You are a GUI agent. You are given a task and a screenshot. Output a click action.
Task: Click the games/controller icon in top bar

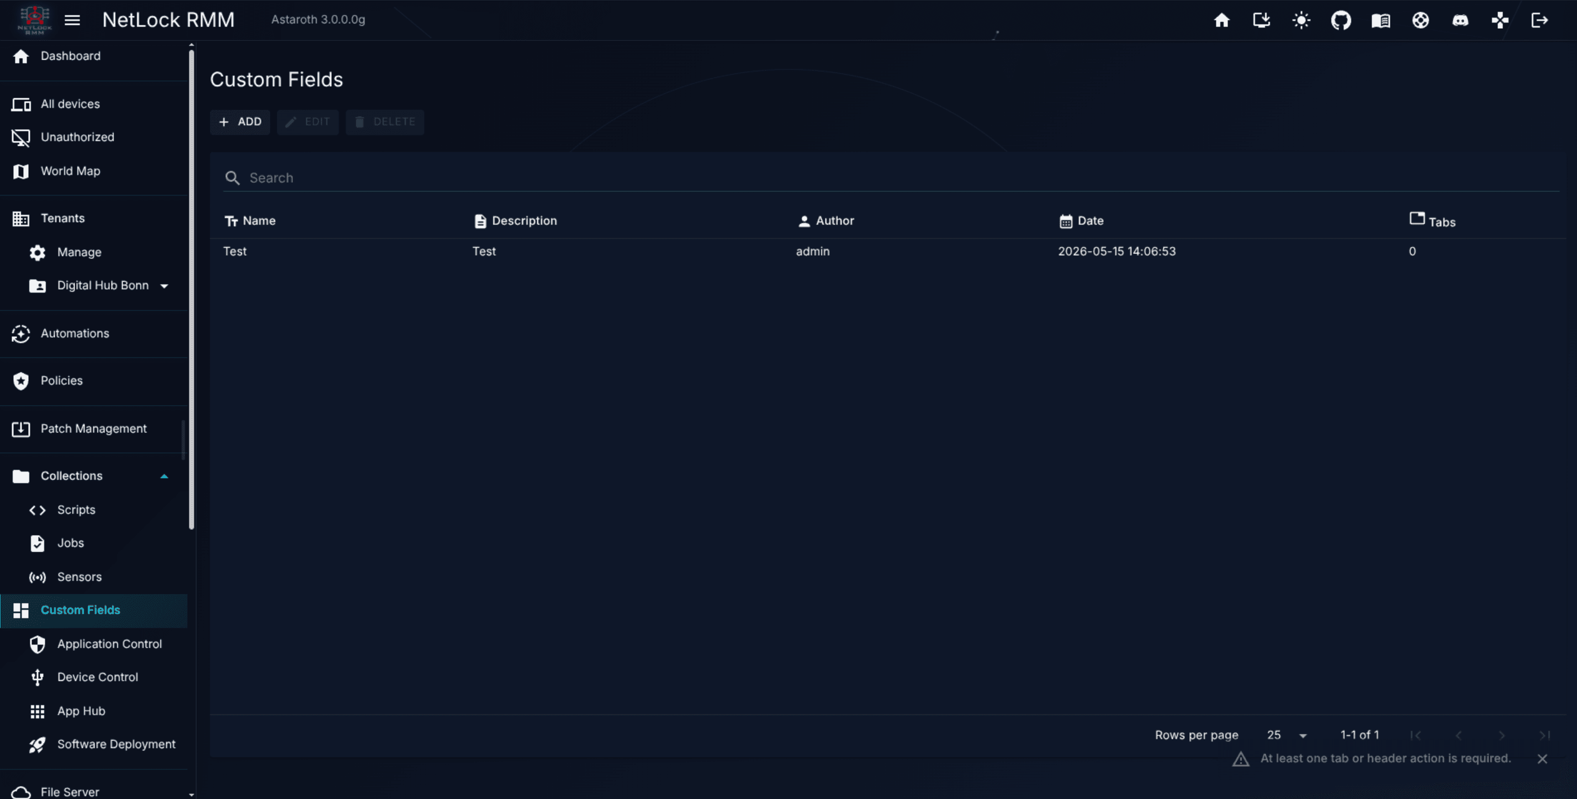coord(1500,20)
